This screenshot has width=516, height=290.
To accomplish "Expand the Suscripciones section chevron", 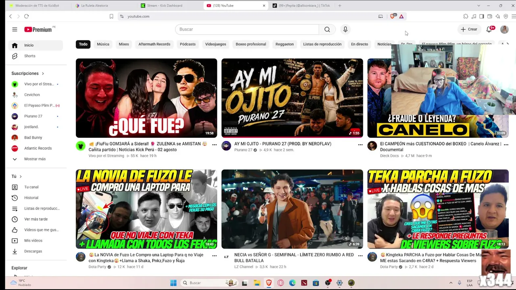I will click(x=43, y=73).
